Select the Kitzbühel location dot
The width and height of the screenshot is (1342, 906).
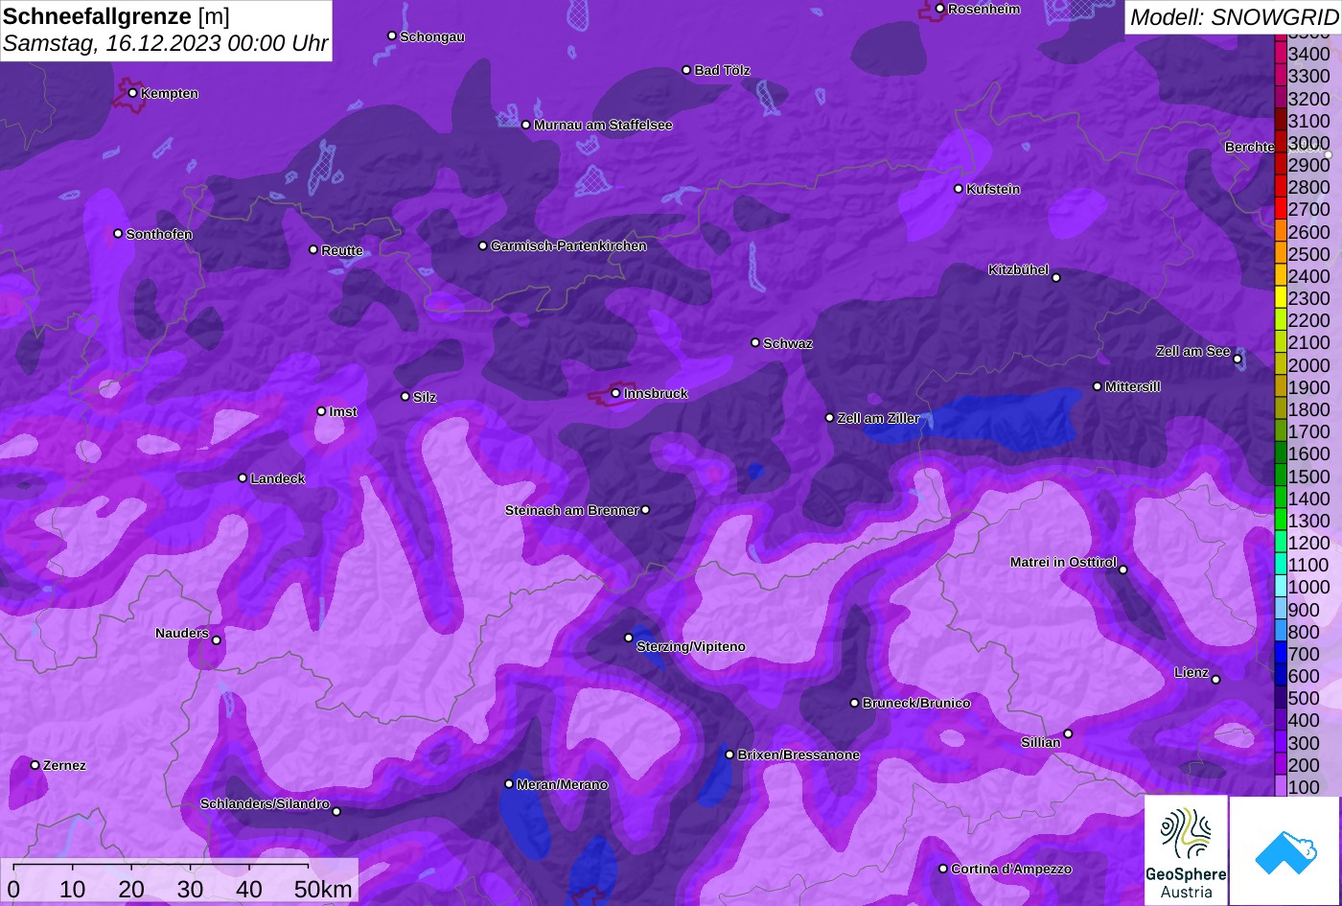1056,278
